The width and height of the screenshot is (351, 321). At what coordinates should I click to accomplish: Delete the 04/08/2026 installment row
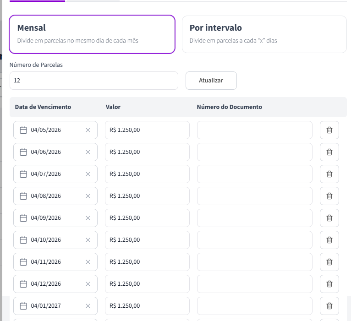329,196
